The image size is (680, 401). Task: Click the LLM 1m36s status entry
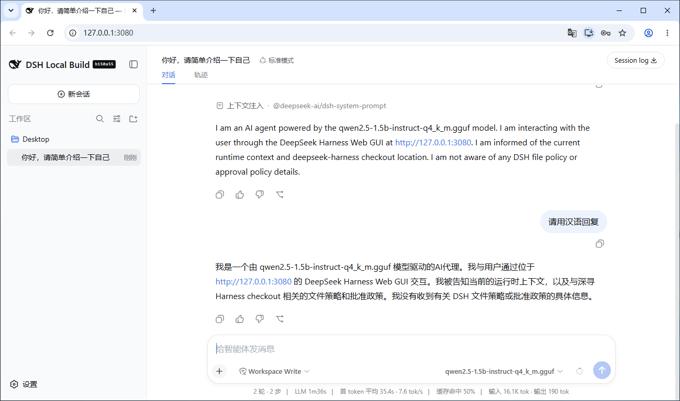pyautogui.click(x=310, y=391)
